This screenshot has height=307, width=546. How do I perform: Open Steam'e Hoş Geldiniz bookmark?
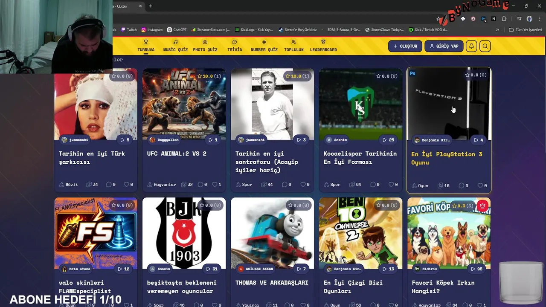click(x=298, y=30)
